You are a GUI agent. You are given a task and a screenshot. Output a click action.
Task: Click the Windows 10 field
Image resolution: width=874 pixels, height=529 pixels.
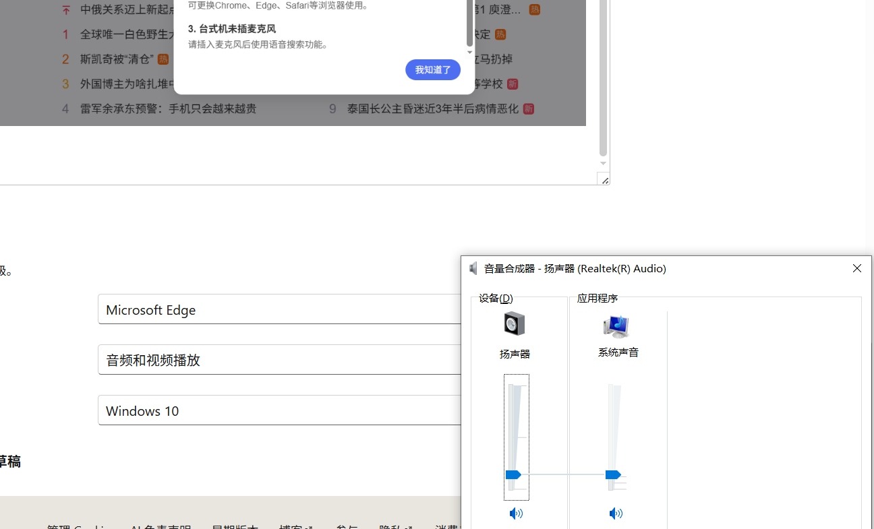pyautogui.click(x=280, y=410)
